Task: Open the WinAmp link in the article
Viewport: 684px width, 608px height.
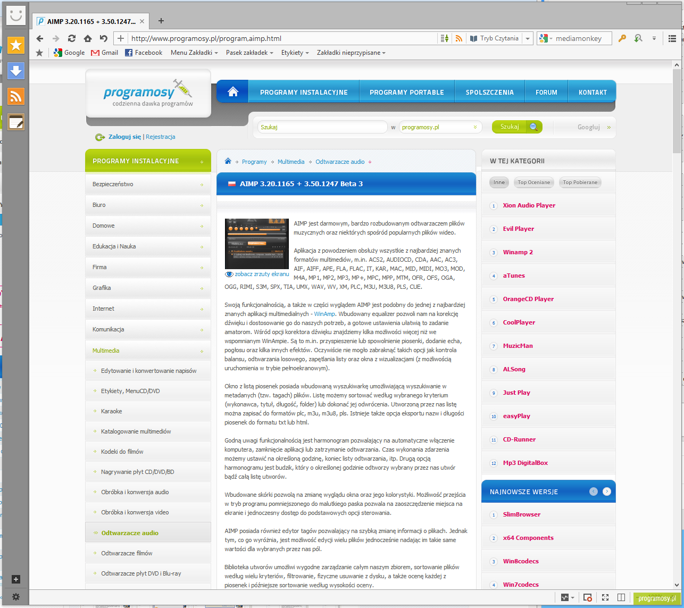Action: pyautogui.click(x=325, y=314)
